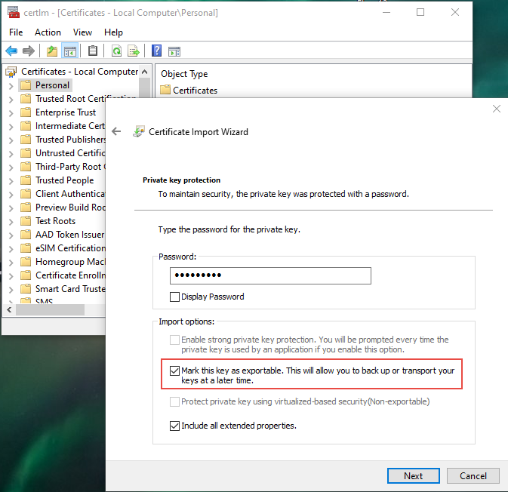Click the Next button
508x492 pixels.
tap(413, 476)
